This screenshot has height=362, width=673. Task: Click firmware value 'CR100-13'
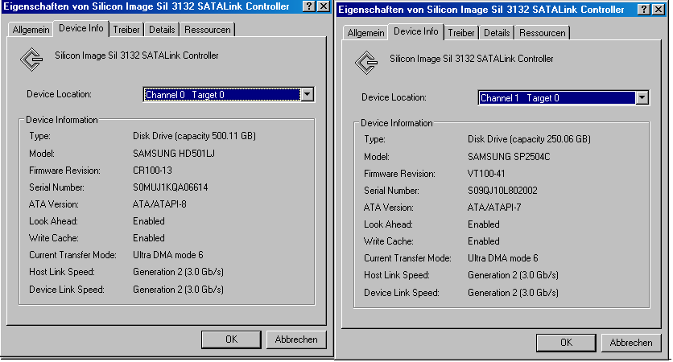tap(152, 171)
